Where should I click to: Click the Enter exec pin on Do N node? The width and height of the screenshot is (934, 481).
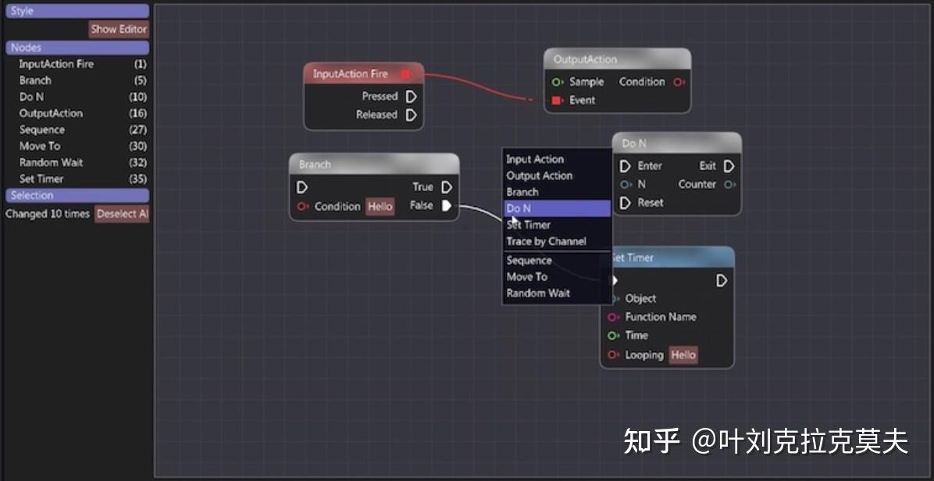point(625,166)
